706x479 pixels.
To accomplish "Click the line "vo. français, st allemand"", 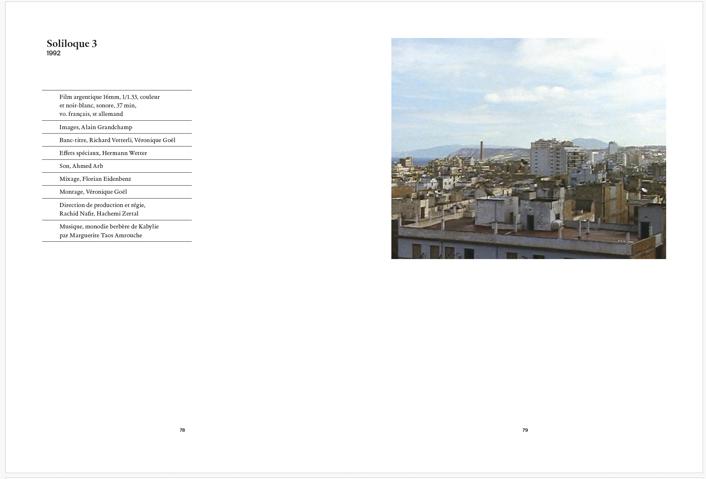I will [91, 114].
